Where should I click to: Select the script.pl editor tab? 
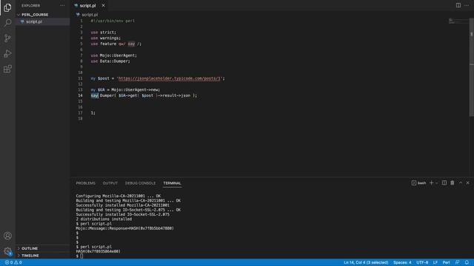click(87, 5)
